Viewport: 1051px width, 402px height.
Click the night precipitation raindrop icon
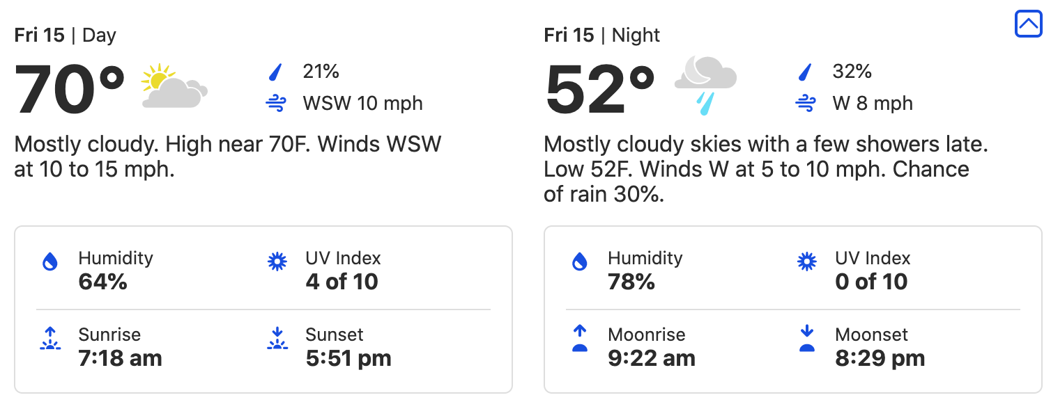point(806,72)
